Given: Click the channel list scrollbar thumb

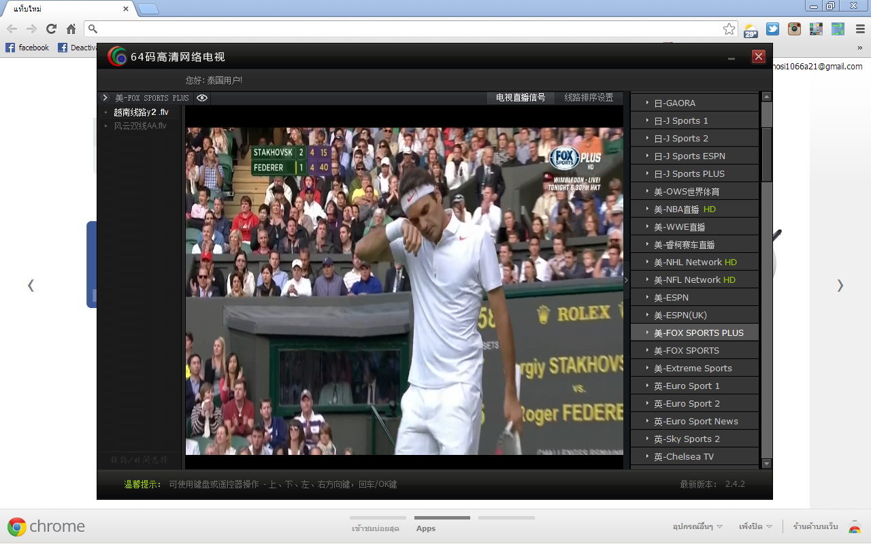Looking at the screenshot, I should (x=767, y=154).
